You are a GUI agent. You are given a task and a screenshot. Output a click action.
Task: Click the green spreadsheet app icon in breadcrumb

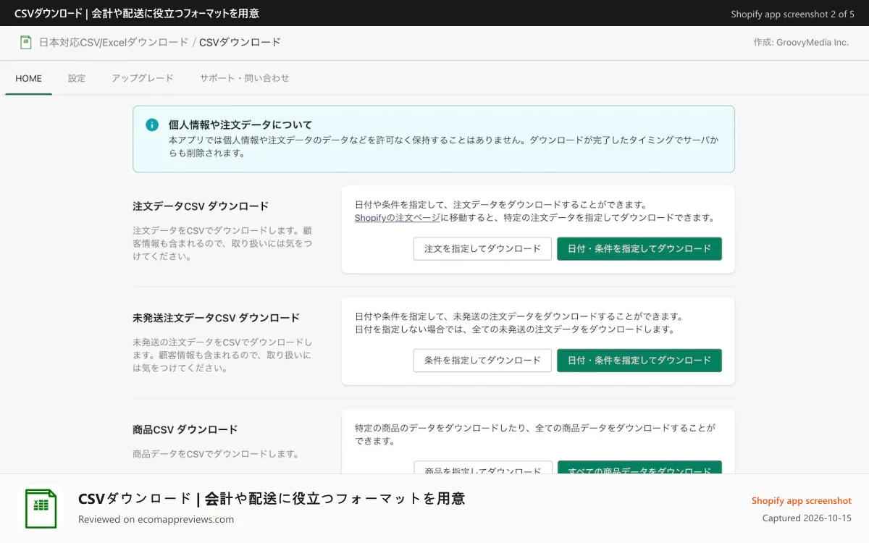click(x=26, y=43)
